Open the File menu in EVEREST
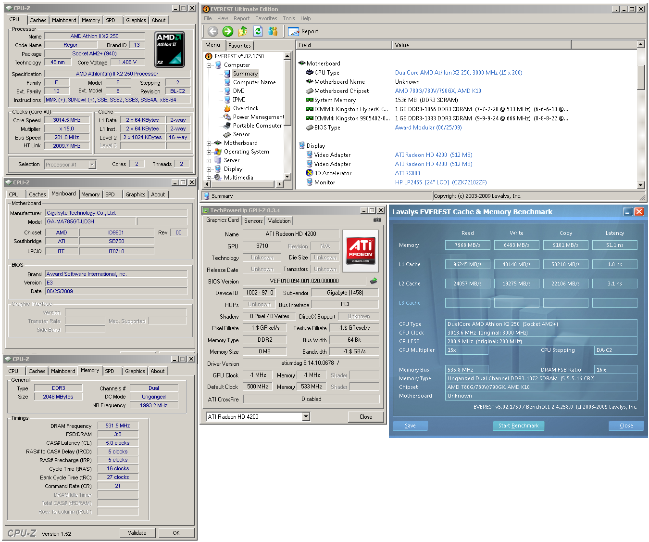The width and height of the screenshot is (649, 542). [x=208, y=18]
